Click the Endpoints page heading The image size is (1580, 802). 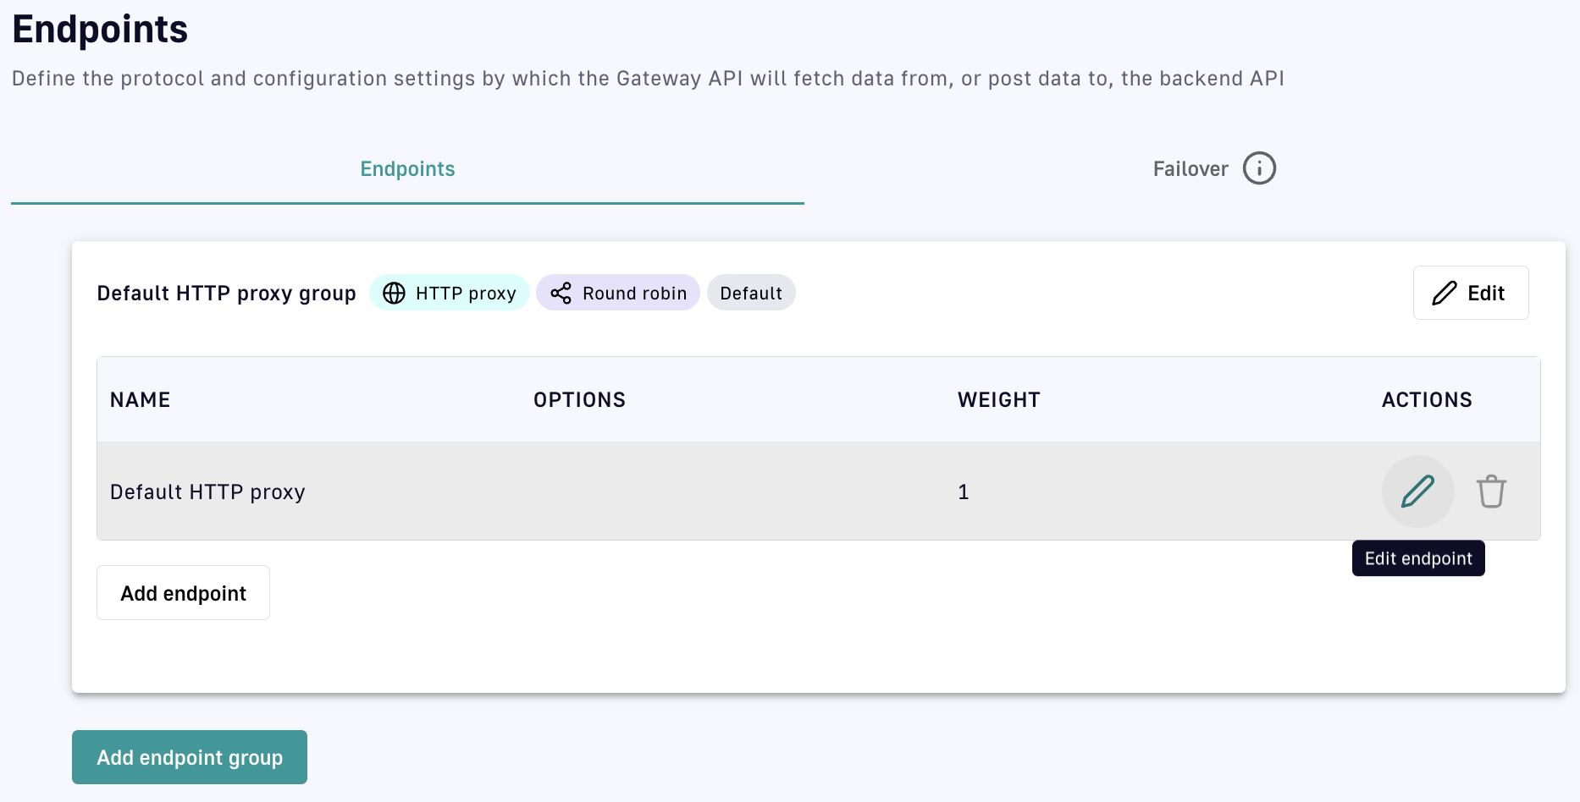[x=100, y=30]
